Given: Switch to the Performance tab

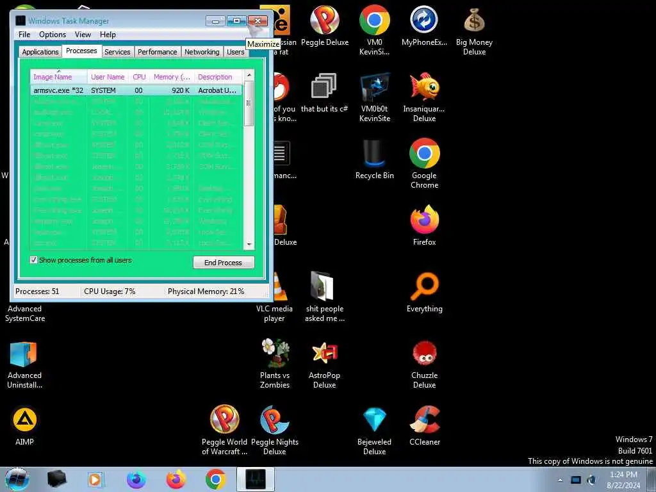Looking at the screenshot, I should point(158,52).
